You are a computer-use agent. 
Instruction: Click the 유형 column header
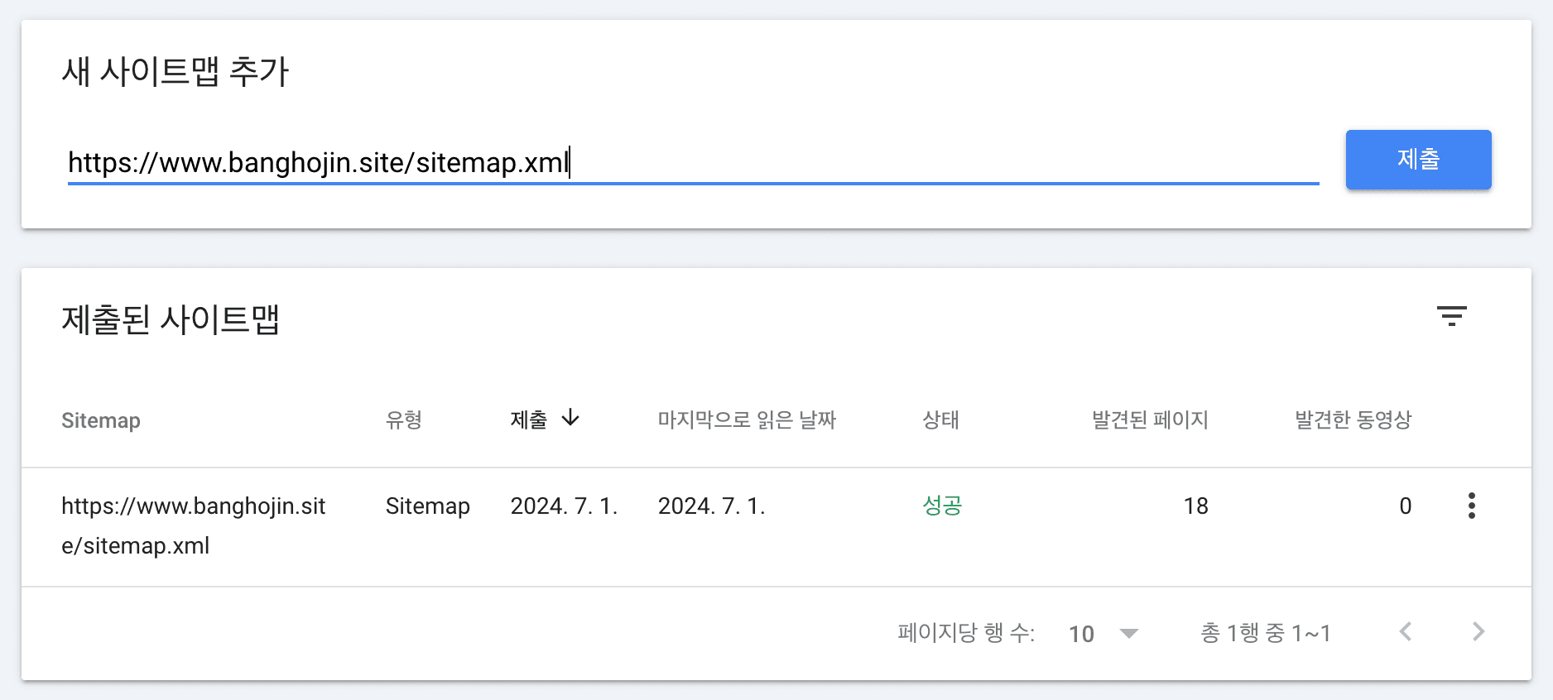(x=404, y=420)
